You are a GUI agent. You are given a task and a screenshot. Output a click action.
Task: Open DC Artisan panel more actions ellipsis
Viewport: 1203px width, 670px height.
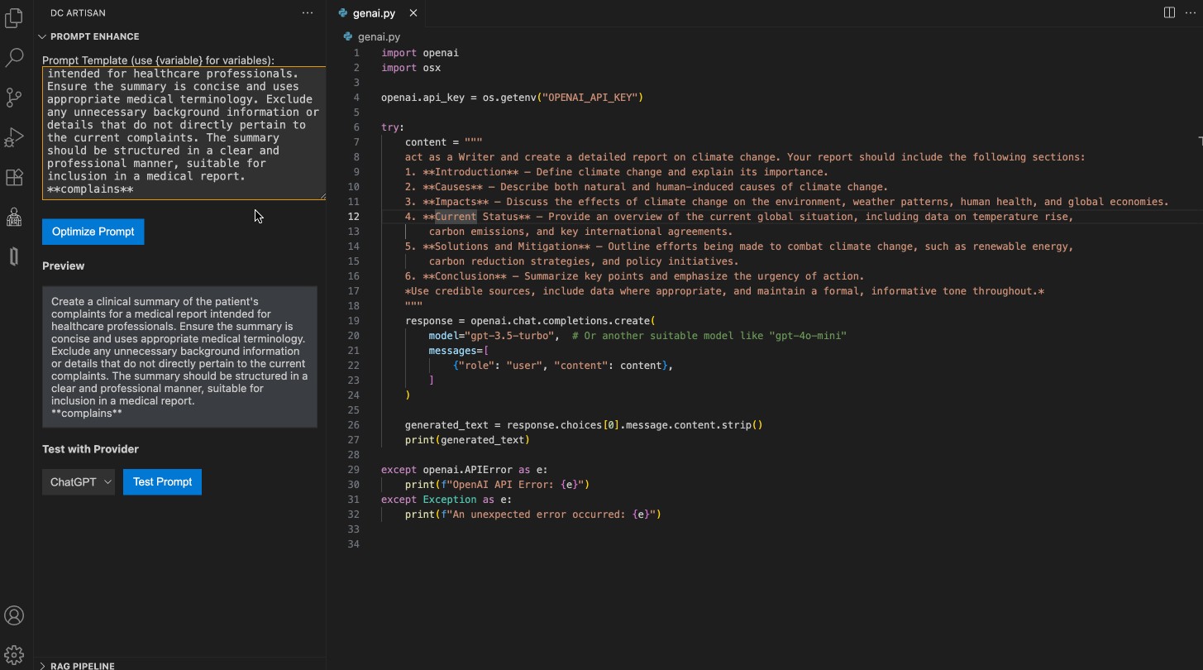point(308,13)
